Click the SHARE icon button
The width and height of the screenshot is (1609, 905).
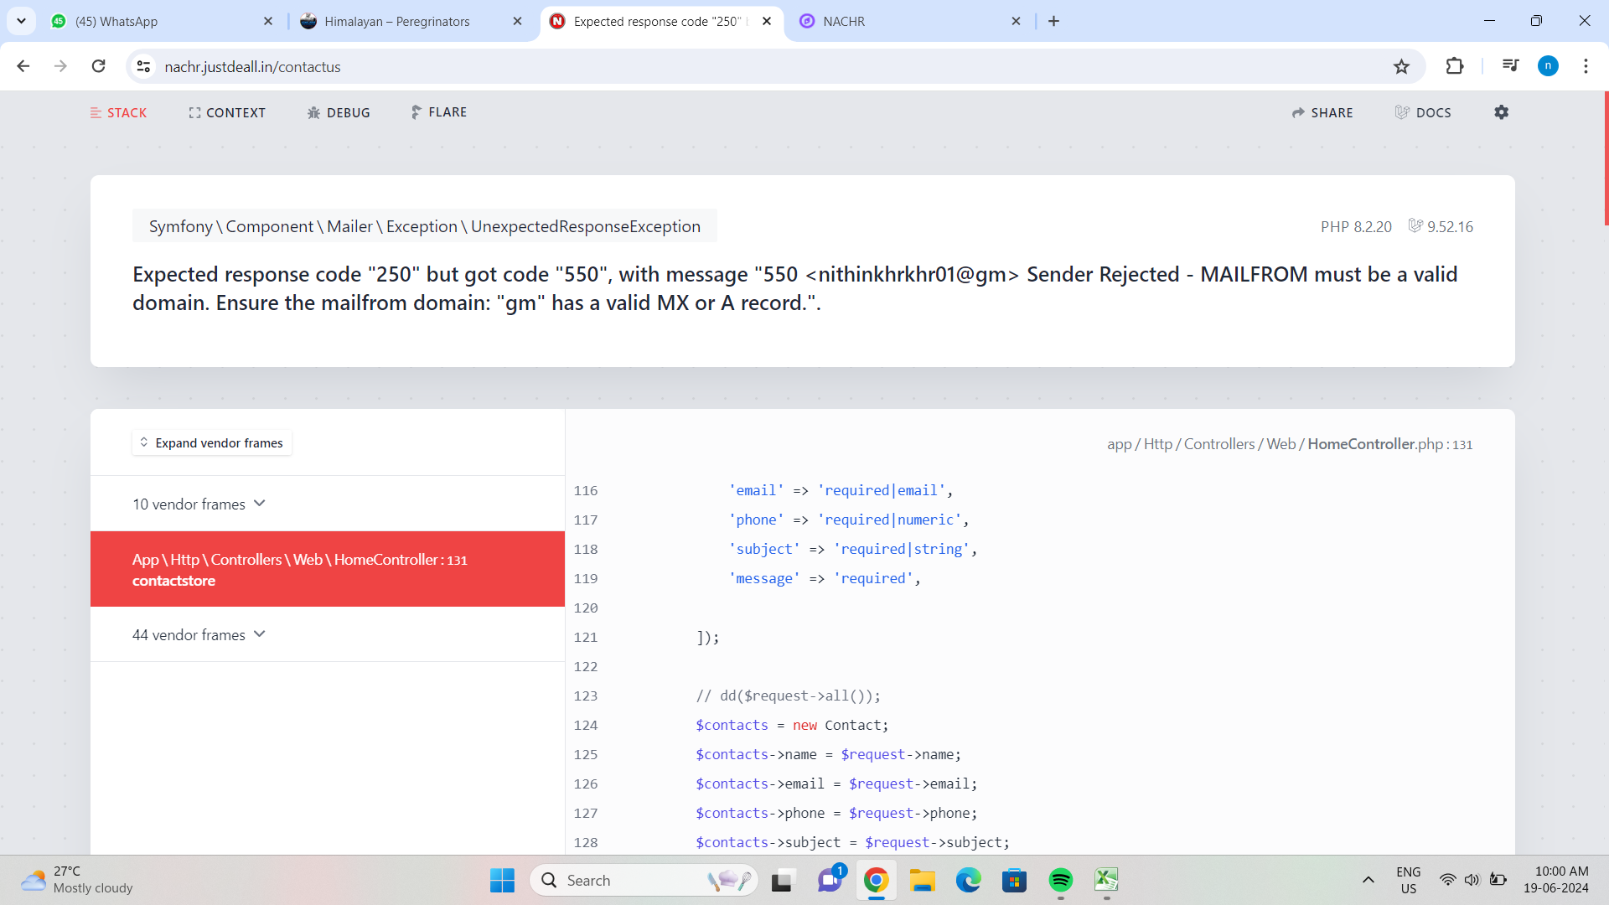(1324, 111)
